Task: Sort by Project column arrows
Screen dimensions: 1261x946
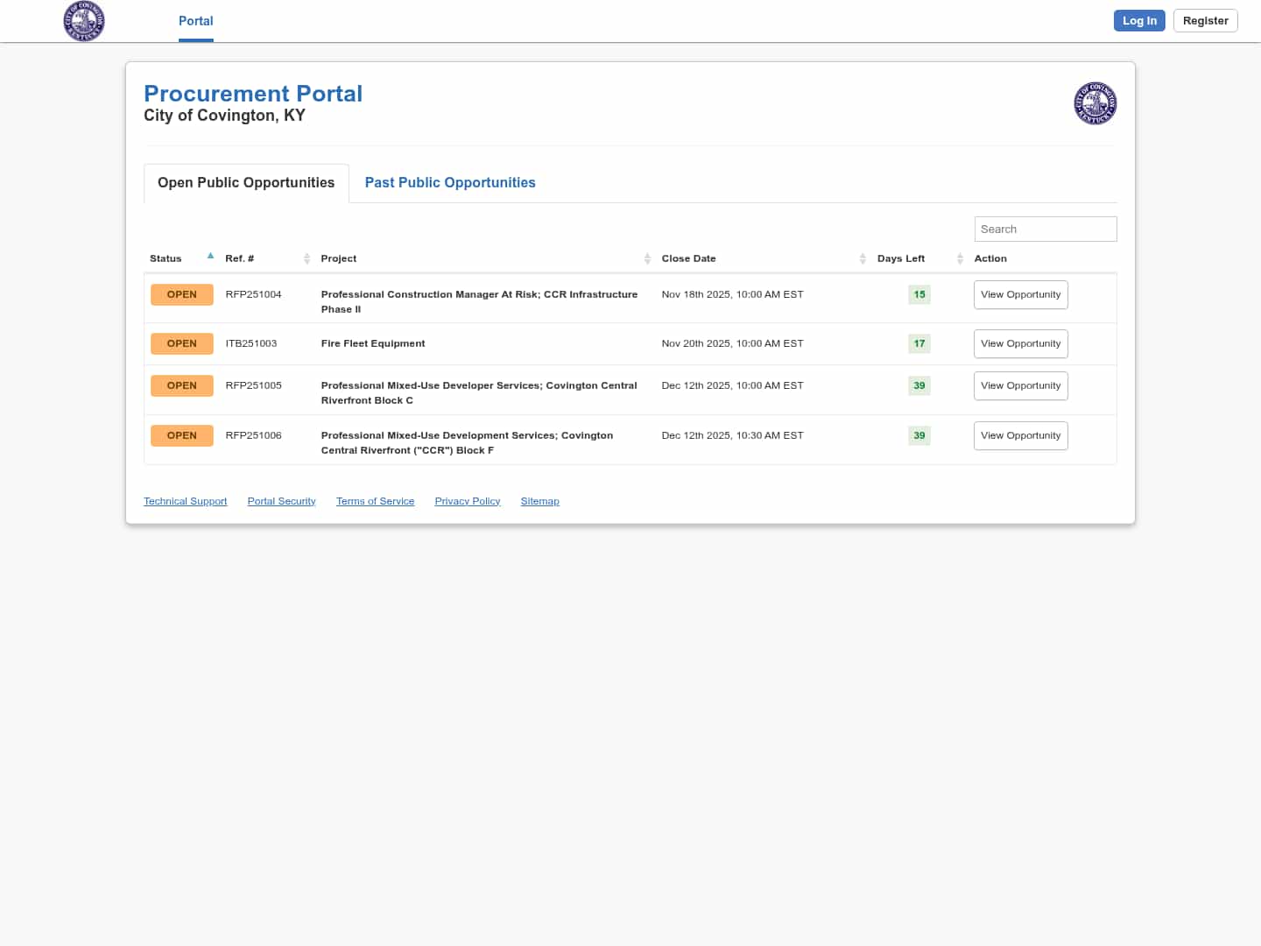Action: pyautogui.click(x=647, y=258)
